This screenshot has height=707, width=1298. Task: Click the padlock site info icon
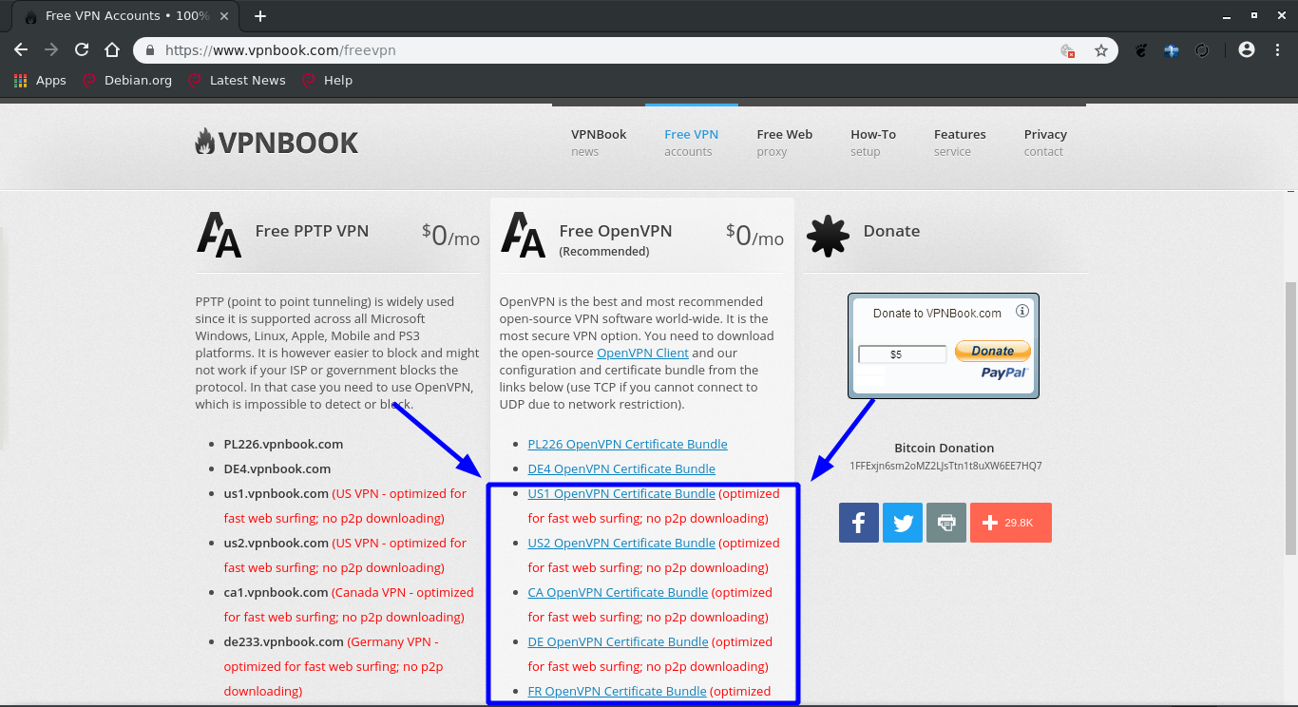150,50
